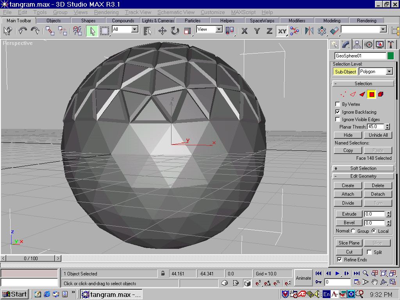Choose the Vertex selection dots icon
The width and height of the screenshot is (400, 300).
click(x=343, y=94)
